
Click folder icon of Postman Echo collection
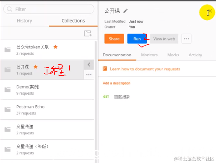(7, 110)
